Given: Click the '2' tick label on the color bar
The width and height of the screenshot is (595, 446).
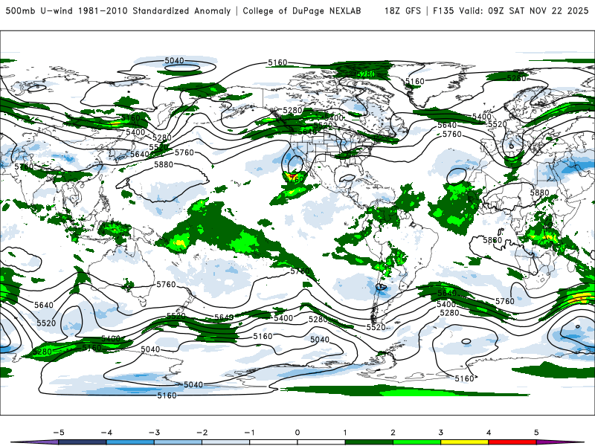Looking at the screenshot, I should coord(393,433).
